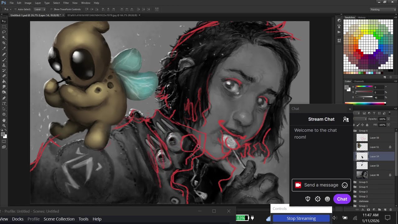Click the create new layer icon
The image size is (398, 224).
tap(385, 210)
